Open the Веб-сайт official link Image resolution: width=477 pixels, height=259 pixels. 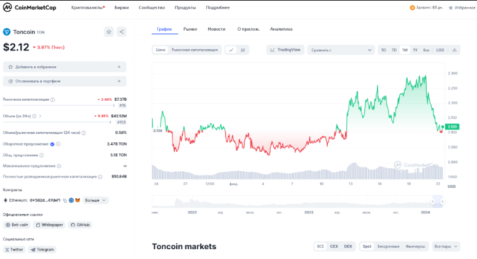click(17, 225)
